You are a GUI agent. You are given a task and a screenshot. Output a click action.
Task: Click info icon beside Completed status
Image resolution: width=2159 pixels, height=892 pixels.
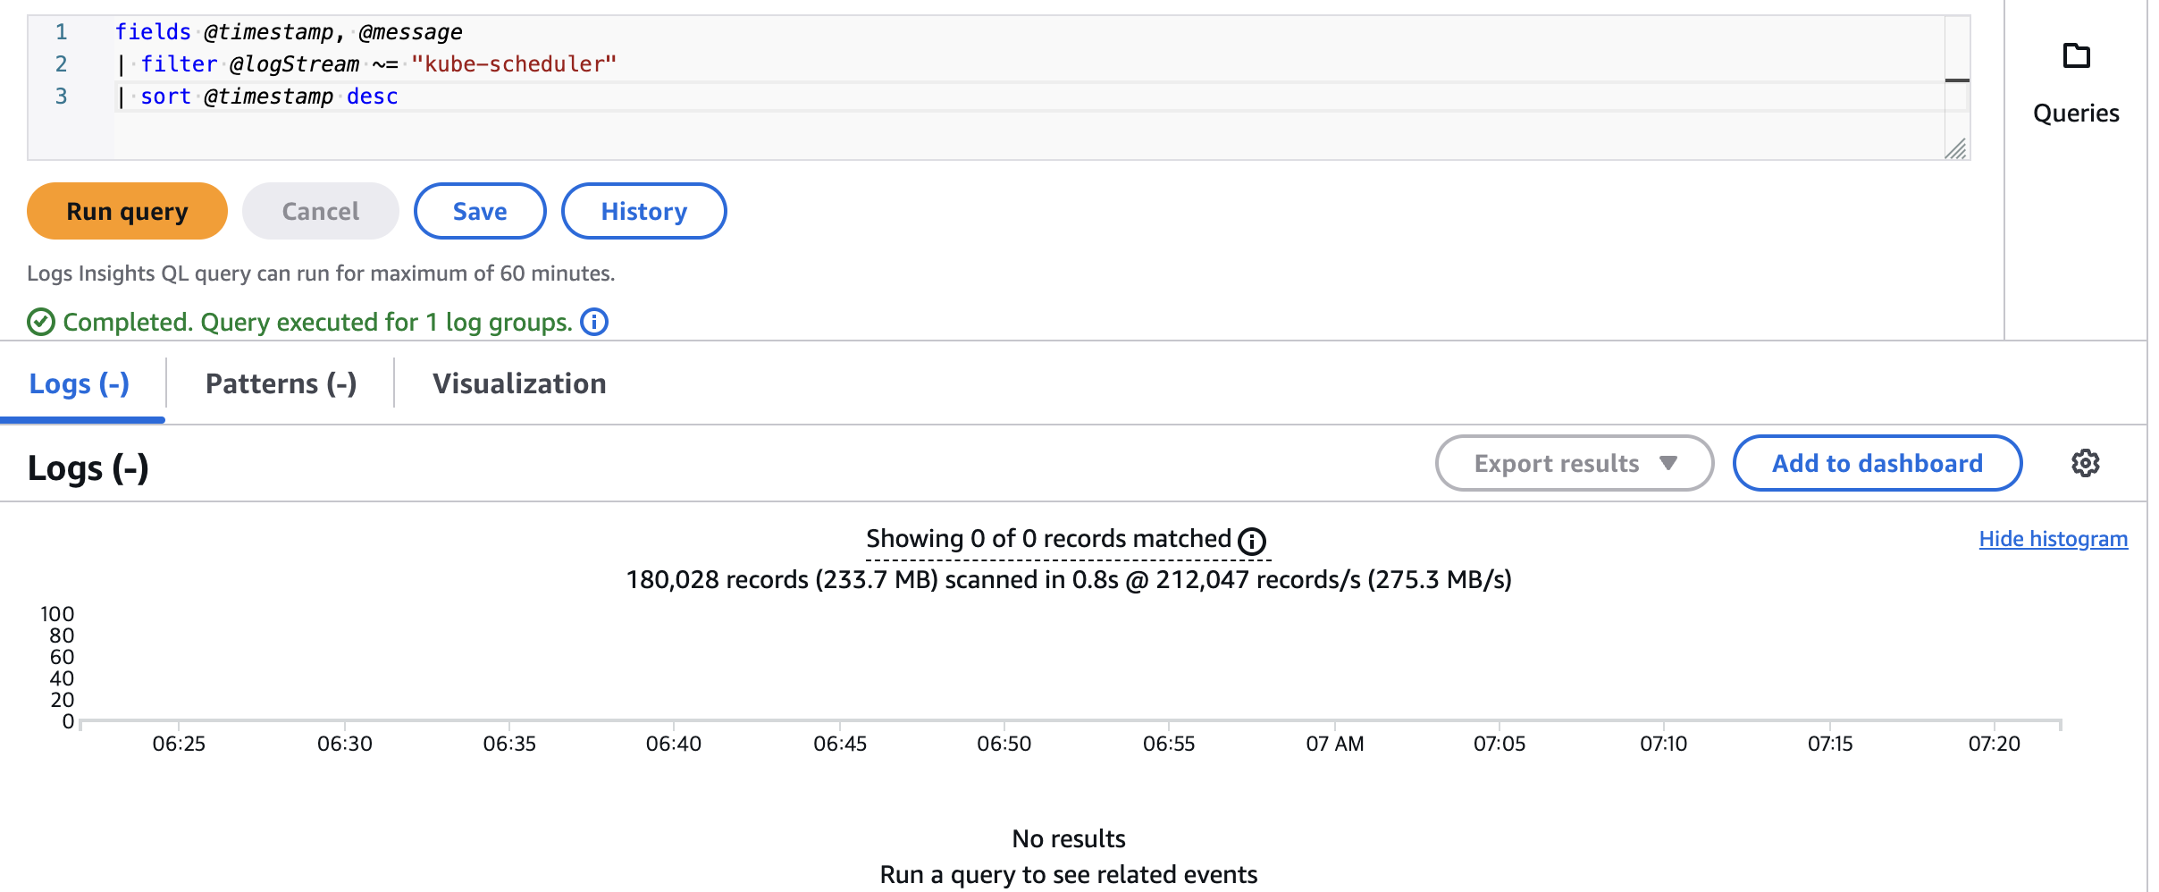click(594, 322)
